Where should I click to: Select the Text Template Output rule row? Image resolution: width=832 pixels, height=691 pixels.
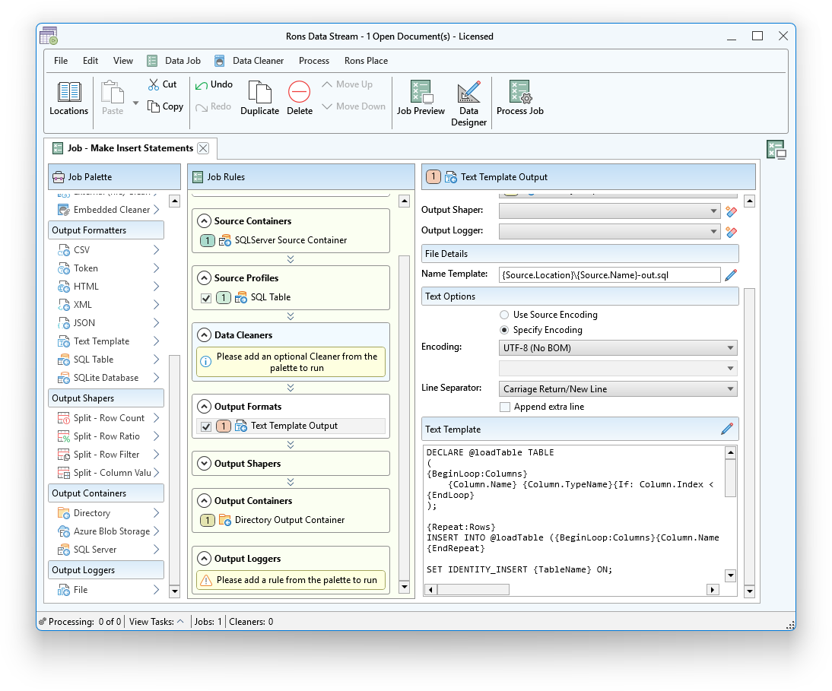click(291, 426)
